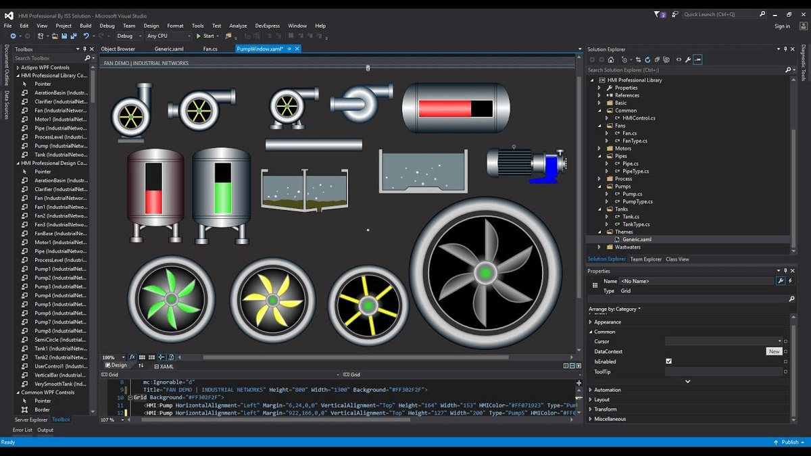Click the Start debugging button
Viewport: 811px width, 456px height.
(205, 36)
